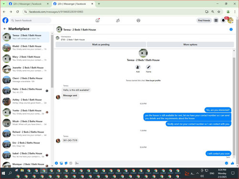Open Khalid - 2 Beds 1 Bath House chat
This screenshot has height=179, width=239.
(25, 48)
